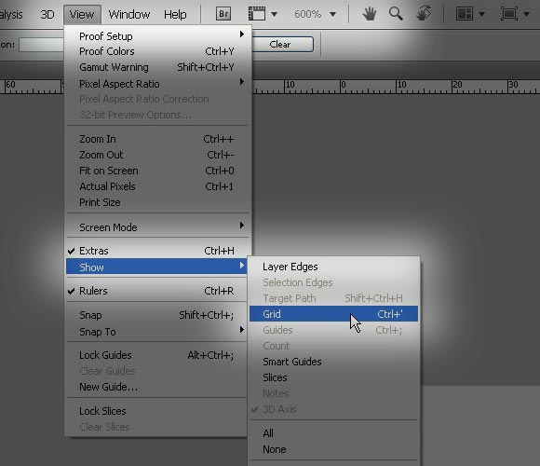The width and height of the screenshot is (540, 466).
Task: Select None in the Show submenu
Action: [333, 449]
